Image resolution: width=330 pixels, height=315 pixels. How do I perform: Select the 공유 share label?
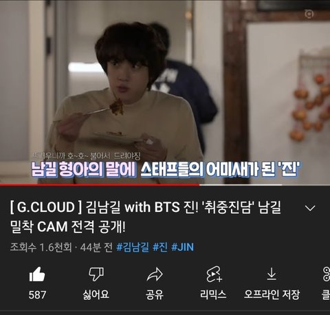[x=155, y=294]
